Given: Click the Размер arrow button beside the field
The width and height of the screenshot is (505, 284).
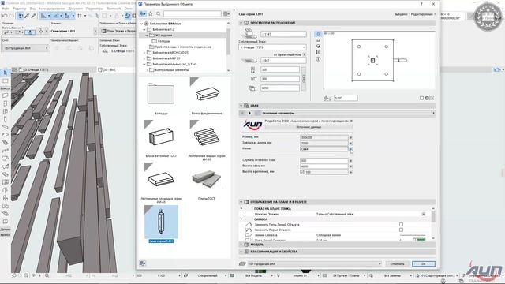Looking at the screenshot, I should coord(351,137).
